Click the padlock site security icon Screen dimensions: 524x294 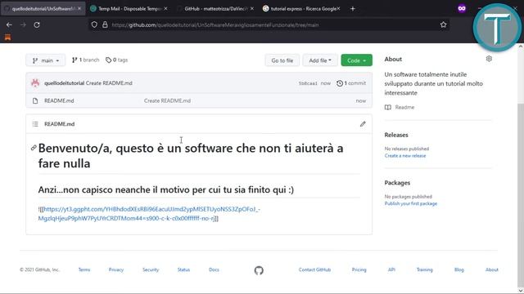105,24
